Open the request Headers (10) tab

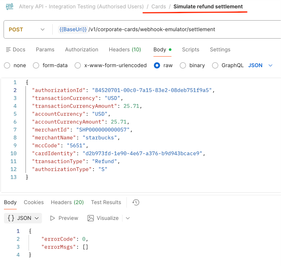tap(125, 50)
